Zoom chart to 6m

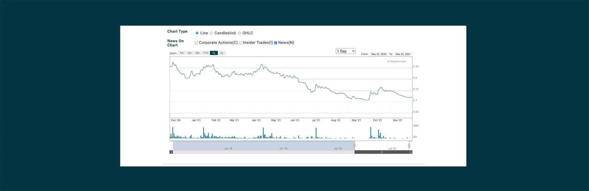(197, 53)
